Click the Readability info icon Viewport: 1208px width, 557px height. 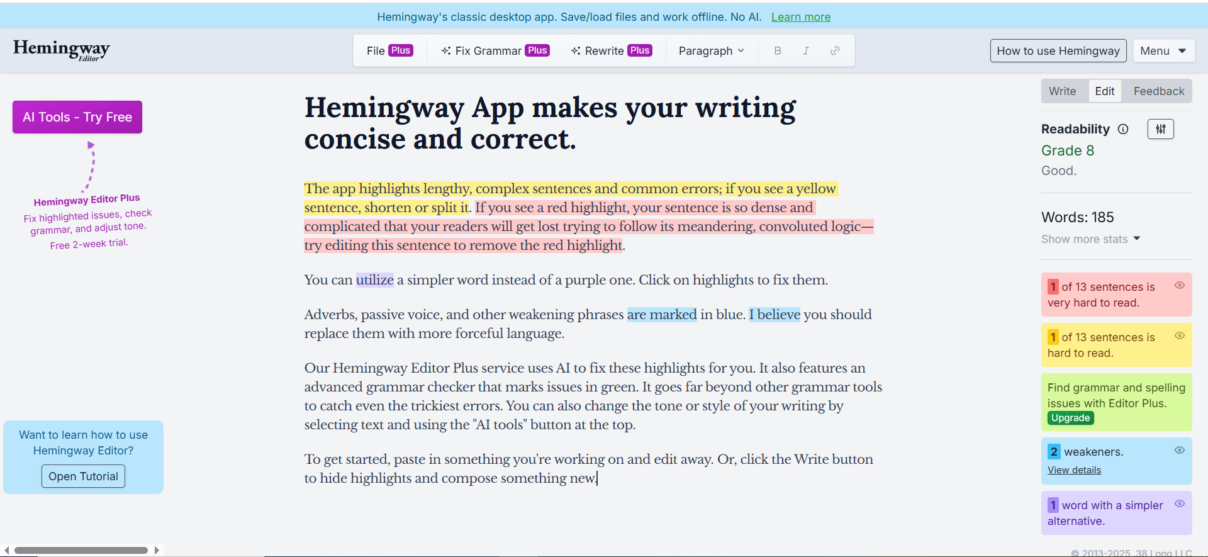(1123, 129)
